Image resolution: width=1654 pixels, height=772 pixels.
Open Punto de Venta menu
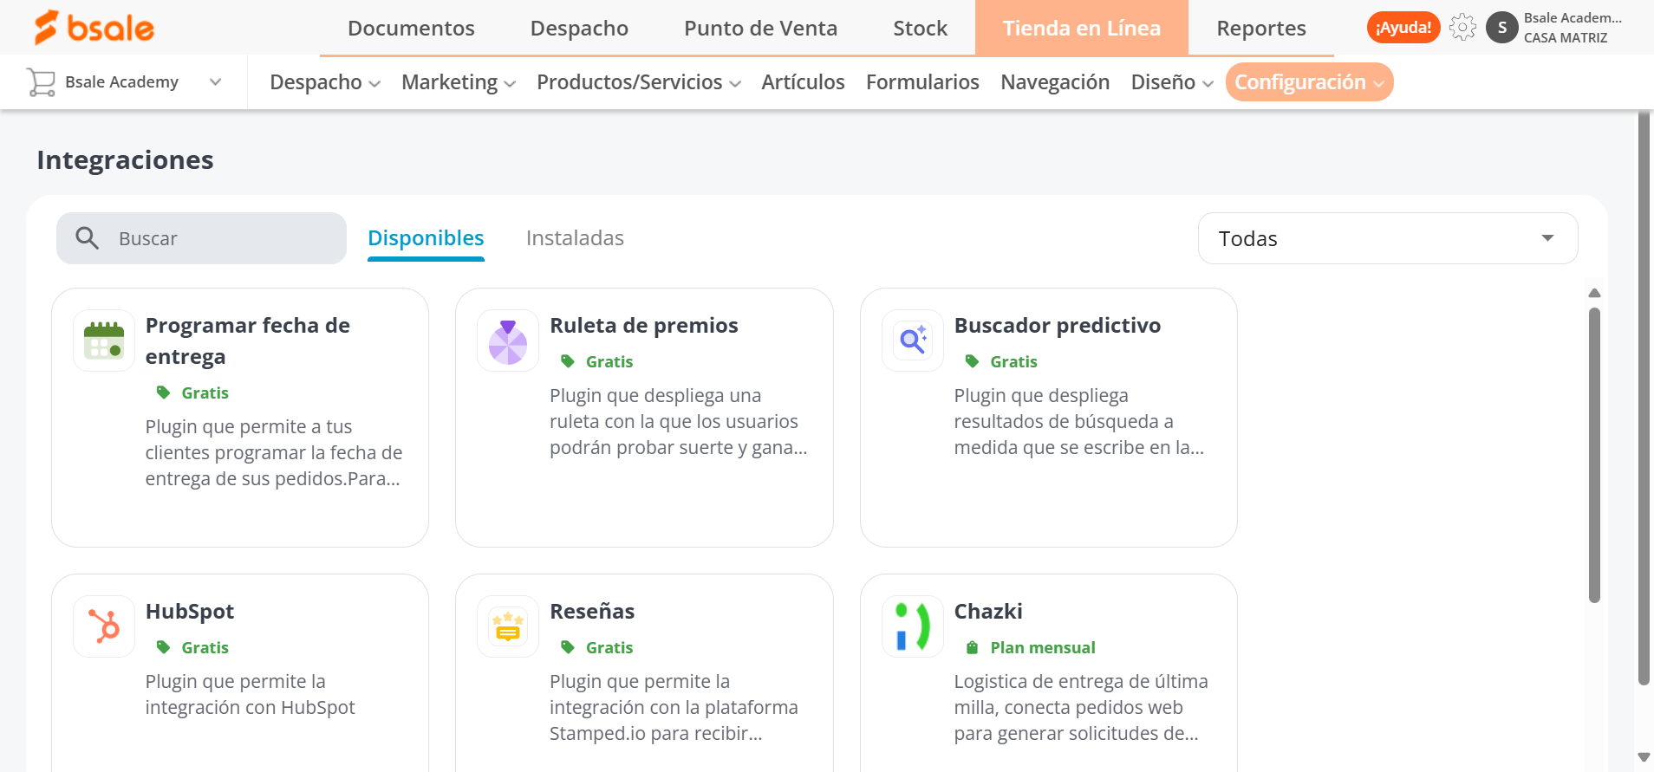pos(760,28)
